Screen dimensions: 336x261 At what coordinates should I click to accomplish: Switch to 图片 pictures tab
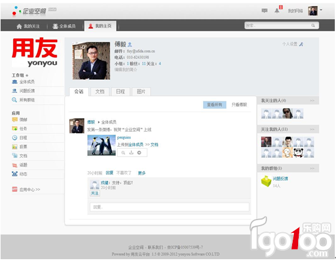(x=141, y=92)
